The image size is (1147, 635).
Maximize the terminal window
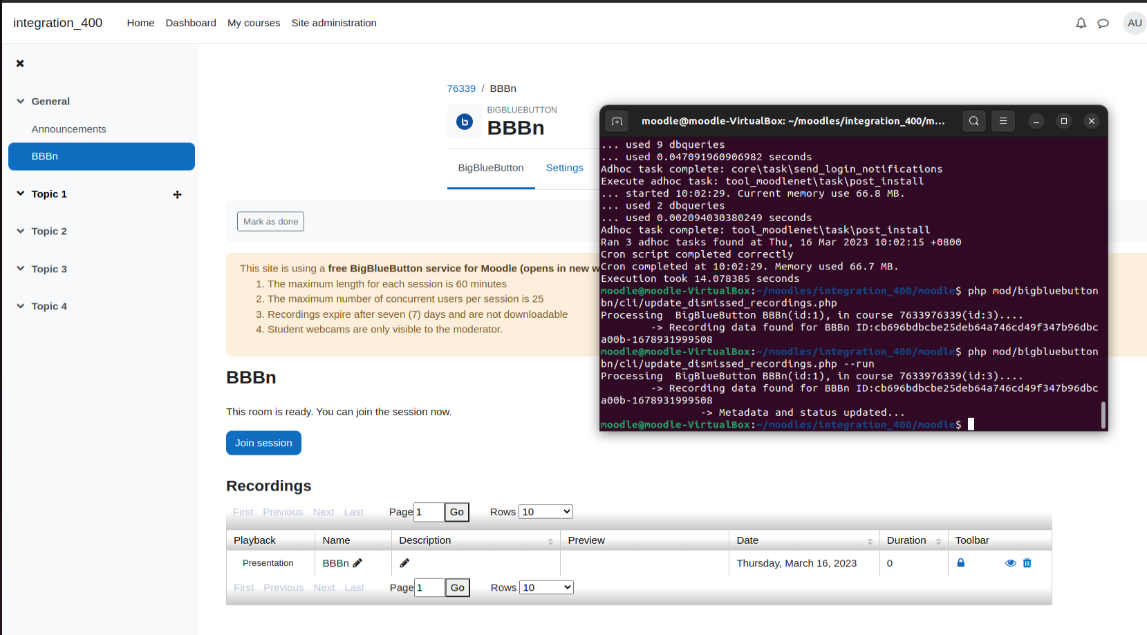(1063, 121)
